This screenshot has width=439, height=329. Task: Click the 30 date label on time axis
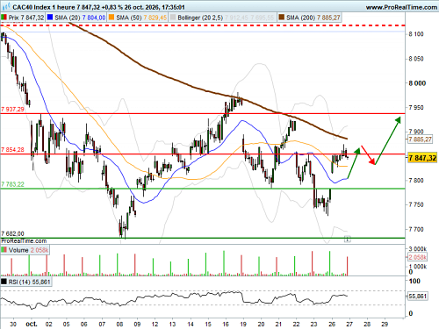pyautogui.click(x=13, y=324)
